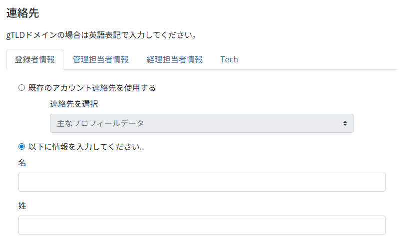Click the 名 field label
The image size is (403, 240).
[22, 163]
